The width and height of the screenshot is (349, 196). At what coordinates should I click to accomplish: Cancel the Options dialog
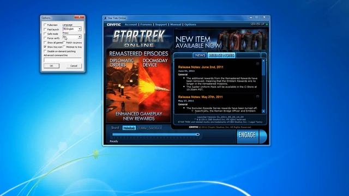pyautogui.click(x=74, y=66)
